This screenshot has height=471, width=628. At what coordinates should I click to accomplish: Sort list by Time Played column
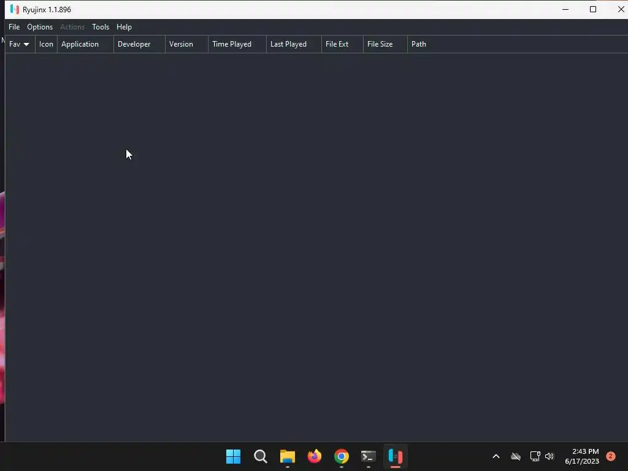pos(237,44)
